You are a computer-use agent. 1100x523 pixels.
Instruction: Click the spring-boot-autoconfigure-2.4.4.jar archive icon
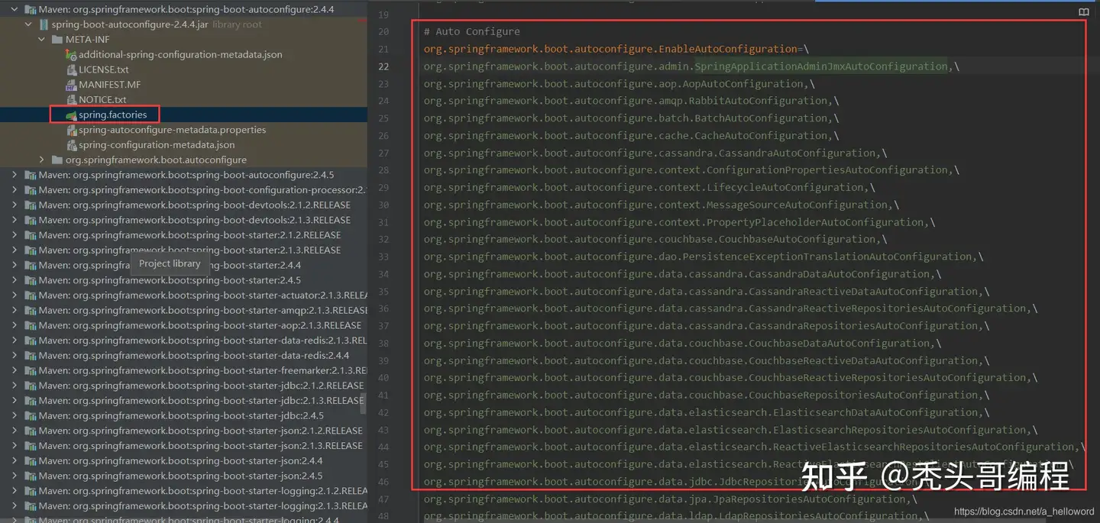[44, 24]
